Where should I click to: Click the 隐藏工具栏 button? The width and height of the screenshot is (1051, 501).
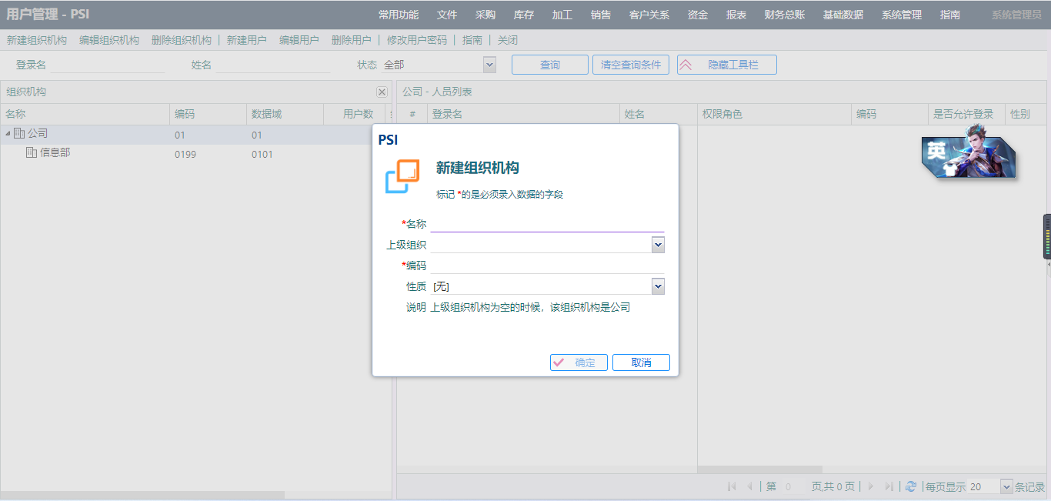pyautogui.click(x=727, y=65)
